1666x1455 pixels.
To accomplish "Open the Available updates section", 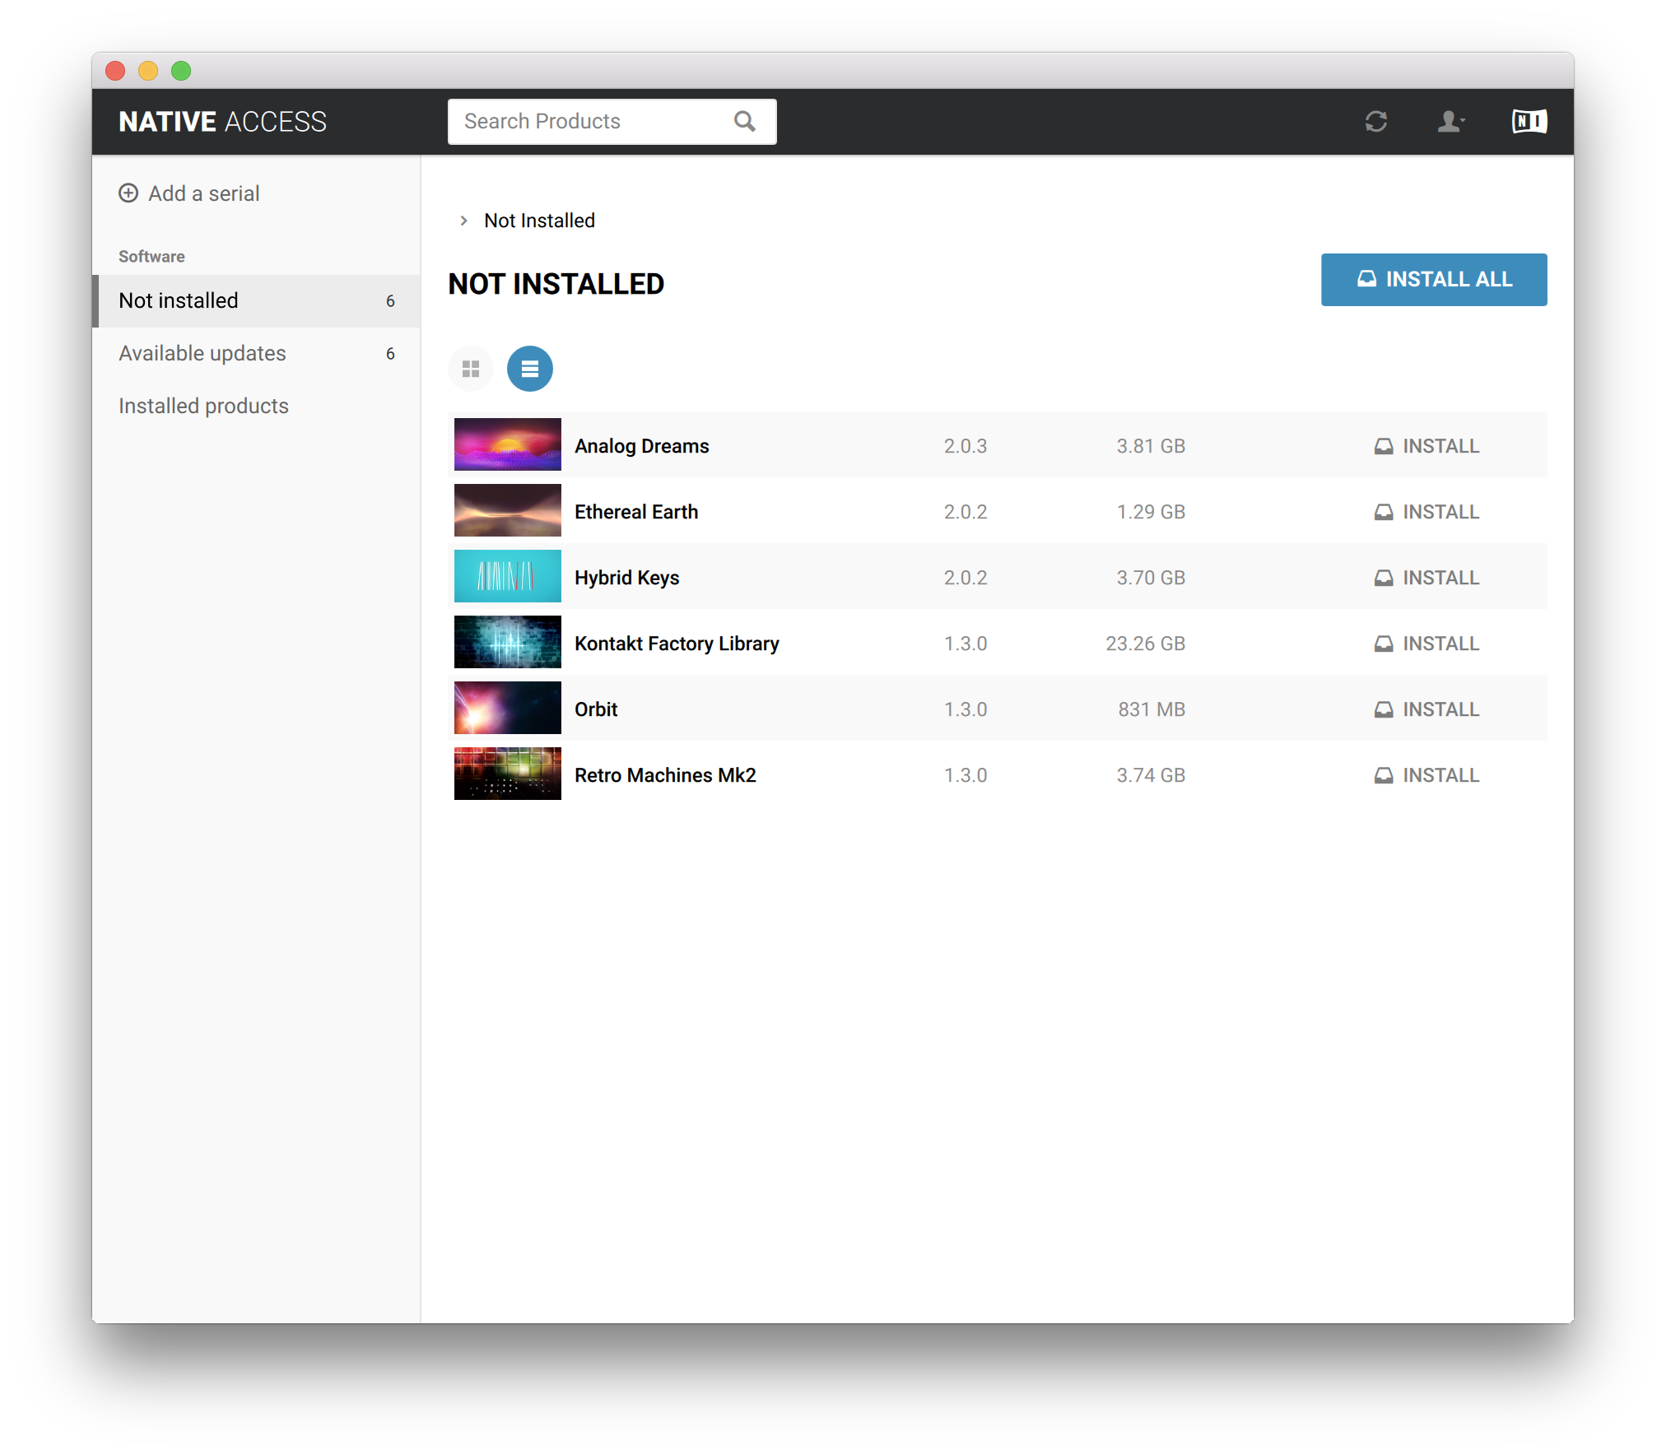I will [202, 353].
